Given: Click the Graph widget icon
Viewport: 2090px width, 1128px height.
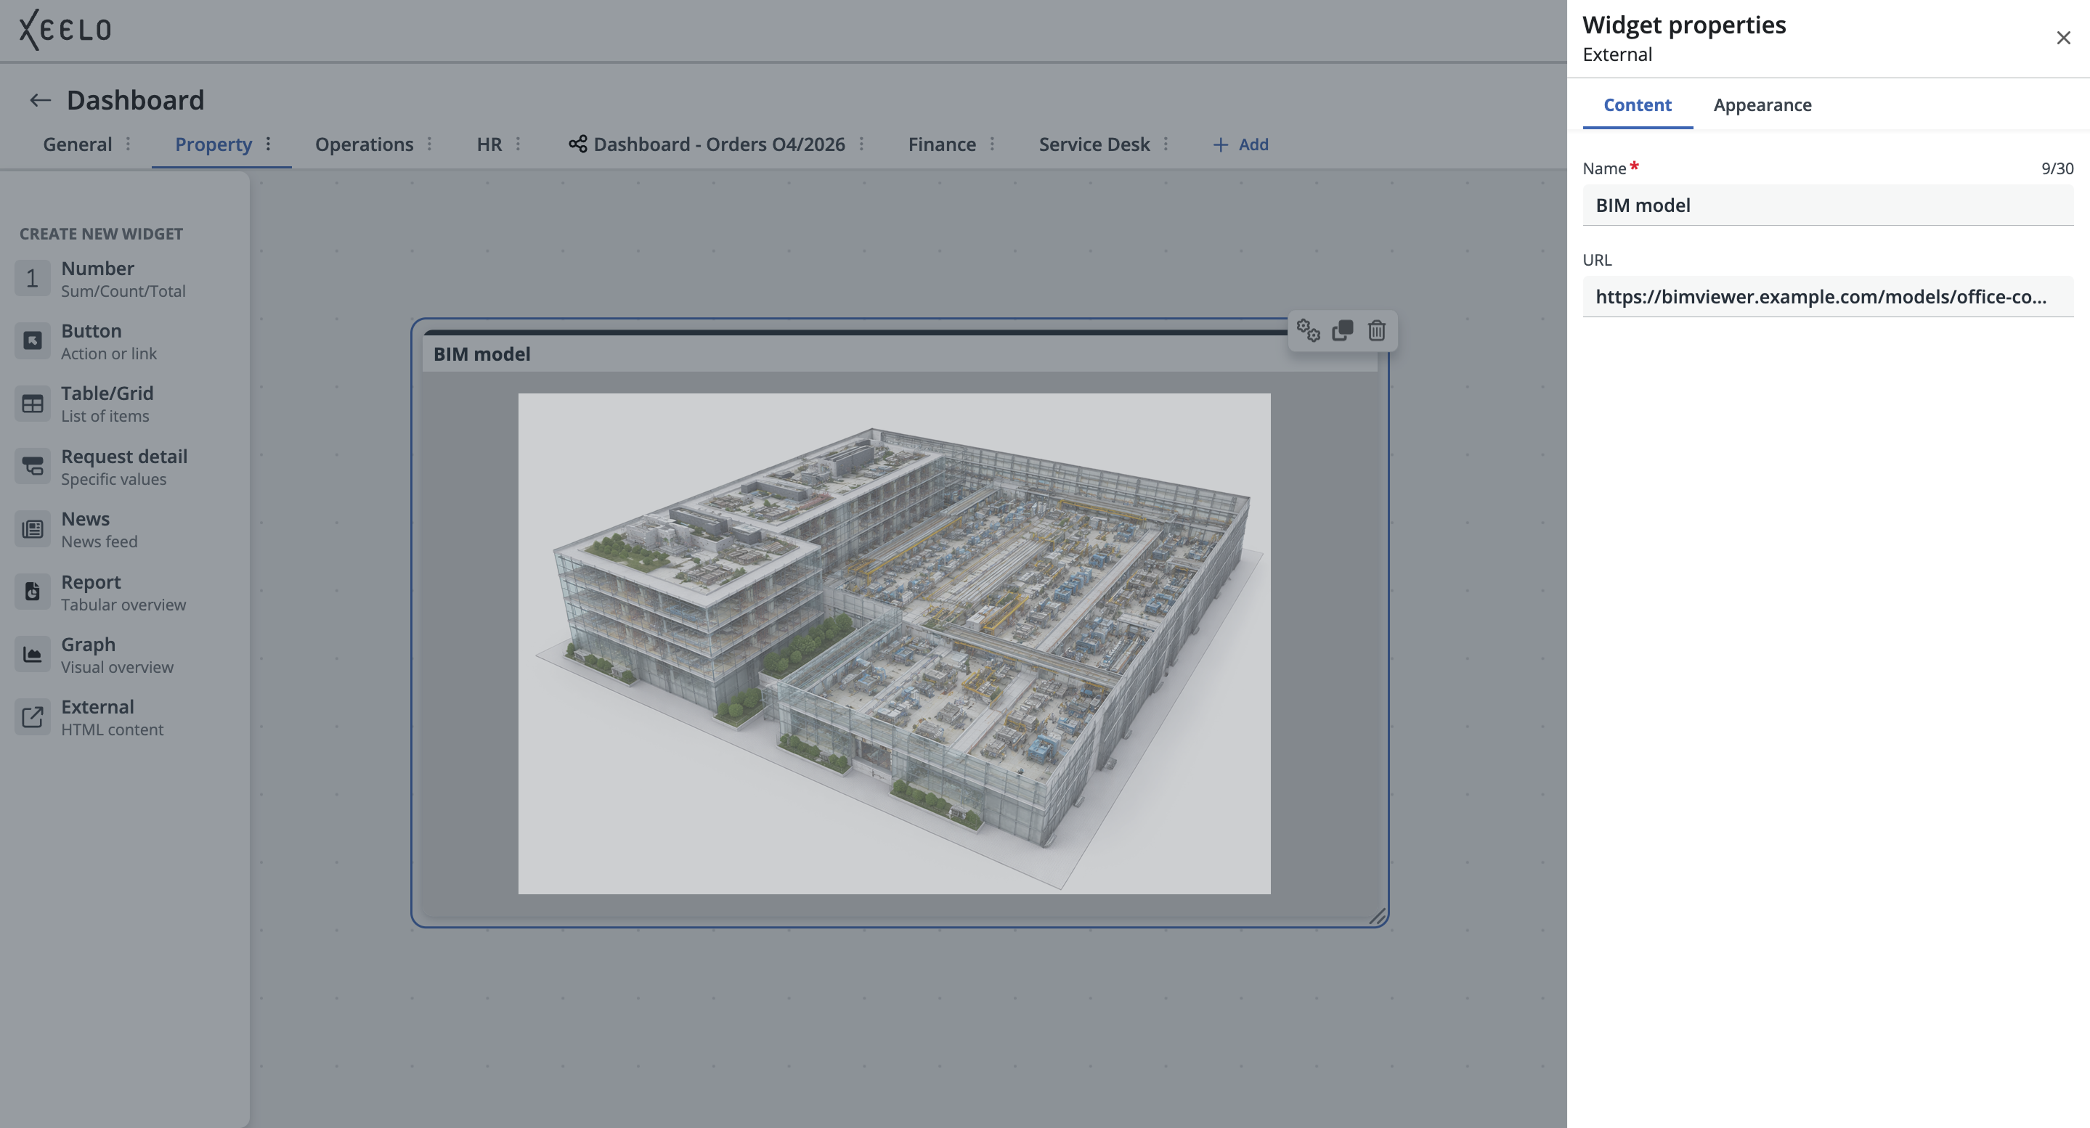Looking at the screenshot, I should [x=33, y=655].
